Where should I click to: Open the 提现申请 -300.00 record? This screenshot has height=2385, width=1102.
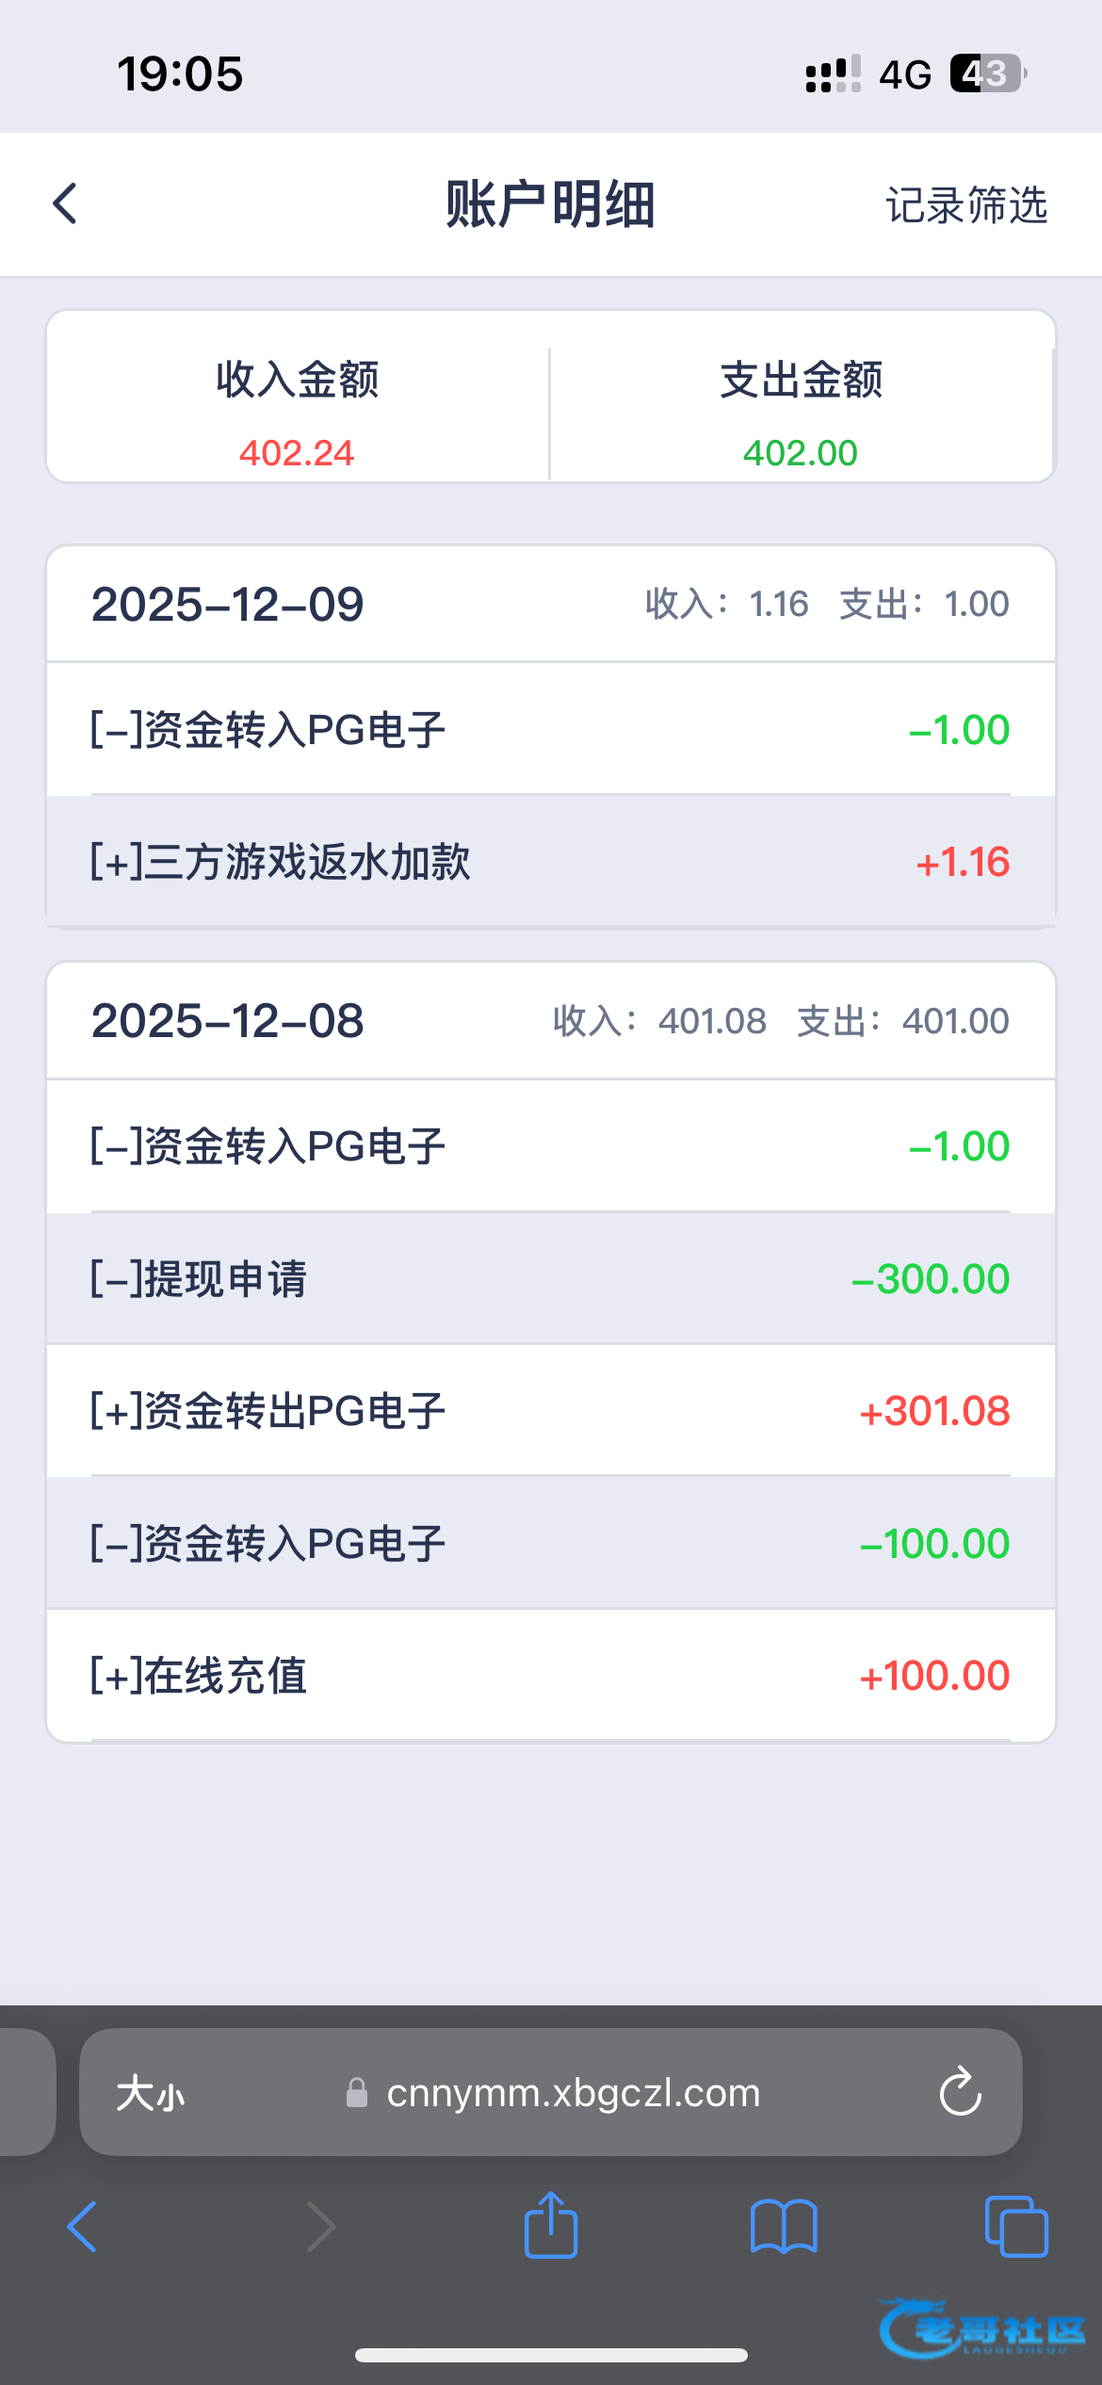(x=551, y=1278)
